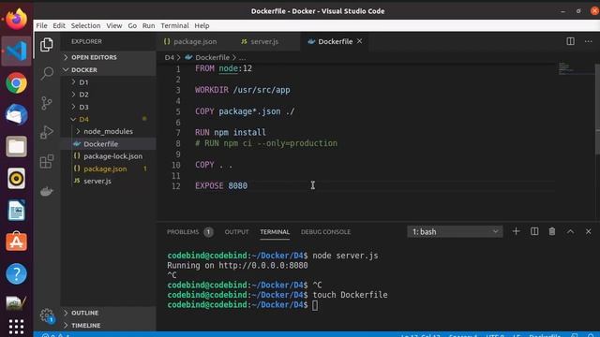This screenshot has height=337, width=600.
Task: Select the Terminal panel tab
Action: coord(275,231)
